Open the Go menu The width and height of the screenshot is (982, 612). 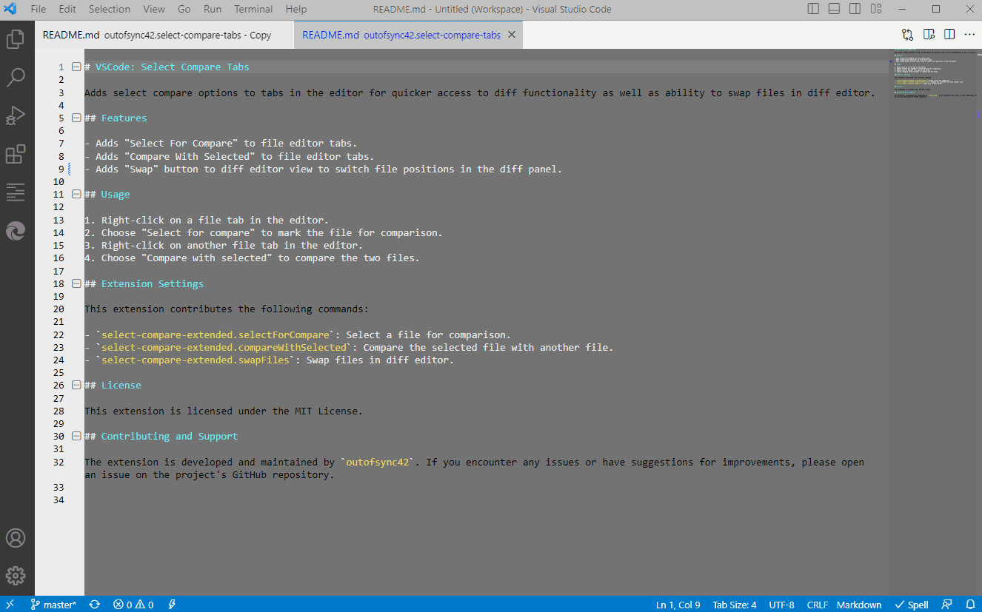184,9
